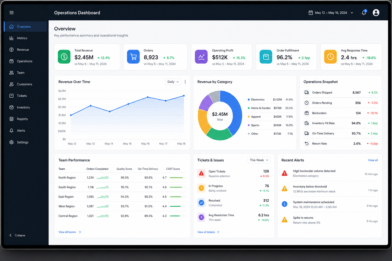Click the View all tickets link
Screen dimensions: 392x261
pos(208,232)
